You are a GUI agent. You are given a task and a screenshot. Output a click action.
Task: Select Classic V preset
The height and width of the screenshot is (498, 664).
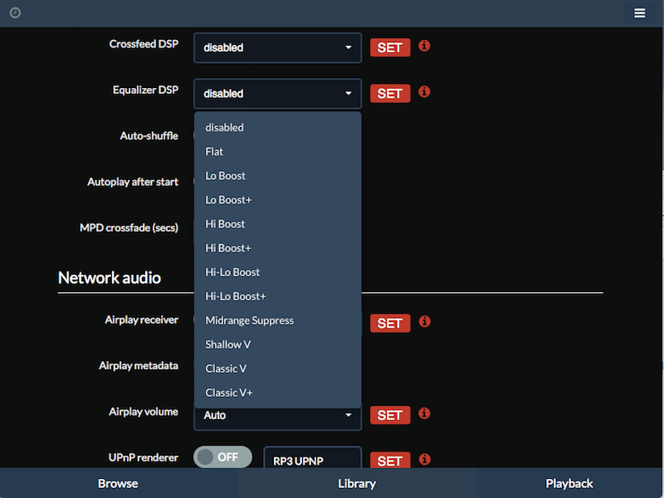pos(278,369)
